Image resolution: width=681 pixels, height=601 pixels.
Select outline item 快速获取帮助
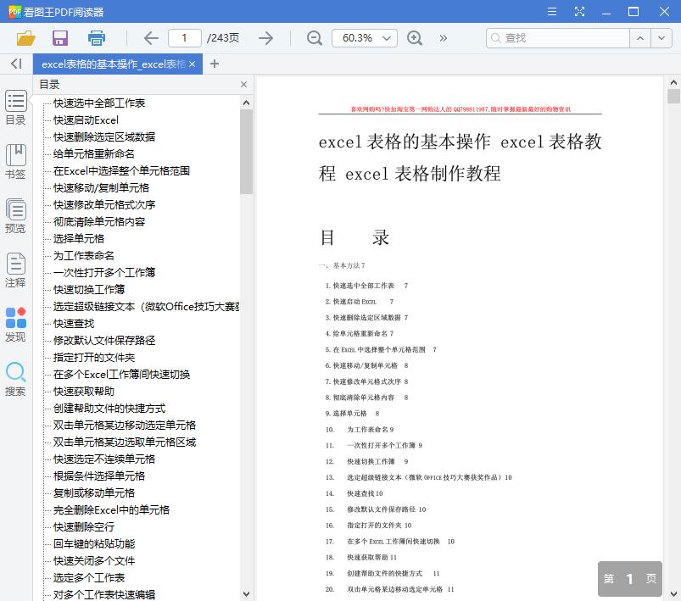point(84,392)
